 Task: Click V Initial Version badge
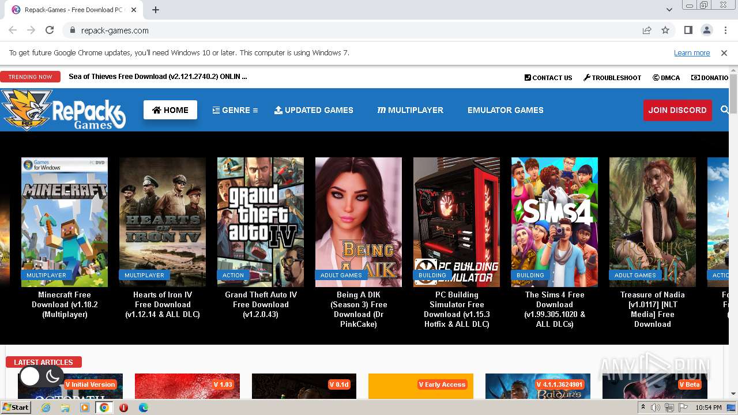[91, 384]
